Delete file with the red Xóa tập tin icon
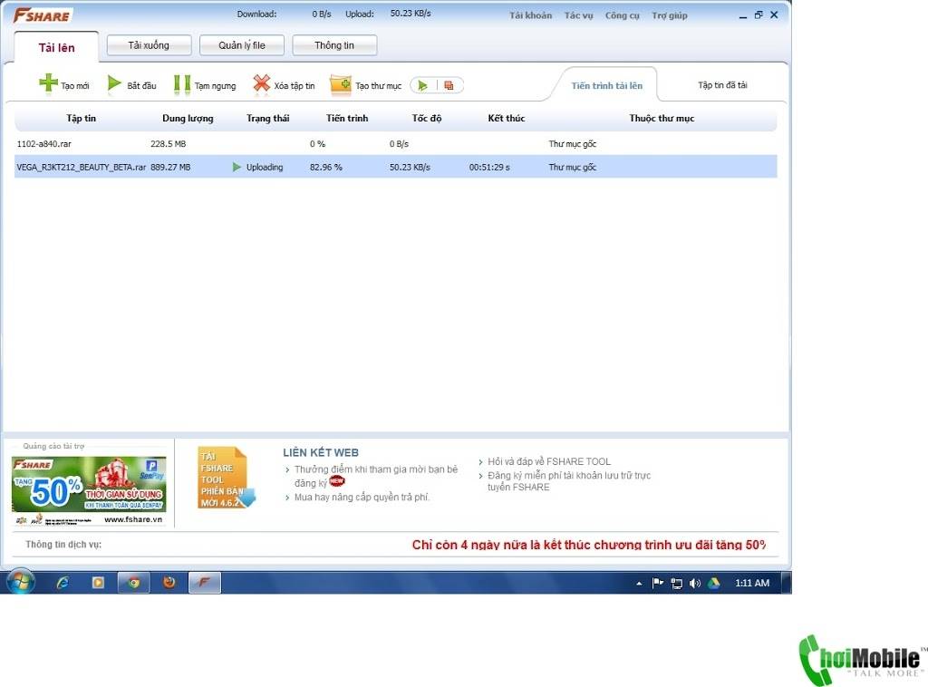928x687 pixels. (x=261, y=84)
